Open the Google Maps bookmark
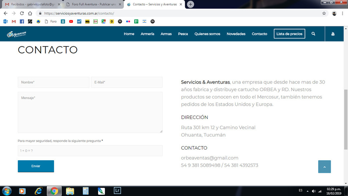 104,21
